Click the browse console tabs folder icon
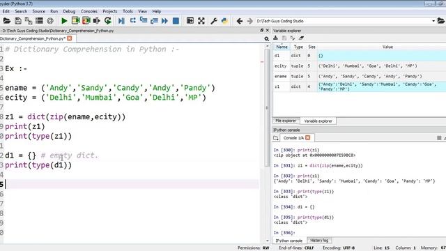 [276, 138]
